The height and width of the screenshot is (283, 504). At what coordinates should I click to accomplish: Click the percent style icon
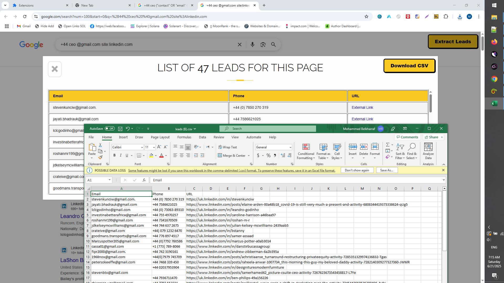[x=268, y=155]
